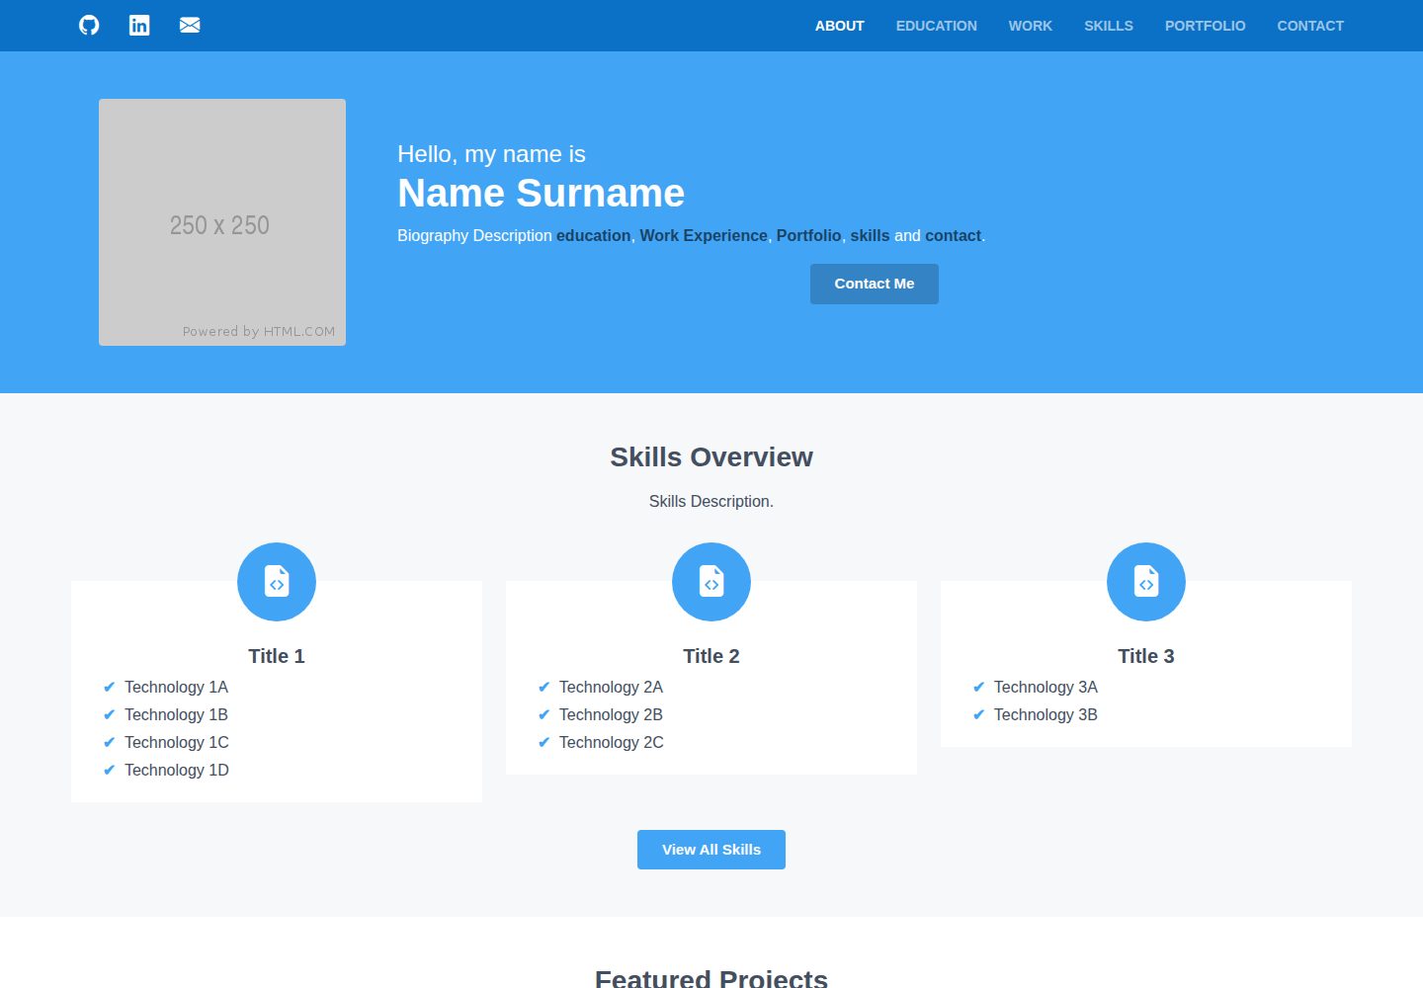
Task: Click the code file icon above Title 2
Action: tap(711, 582)
